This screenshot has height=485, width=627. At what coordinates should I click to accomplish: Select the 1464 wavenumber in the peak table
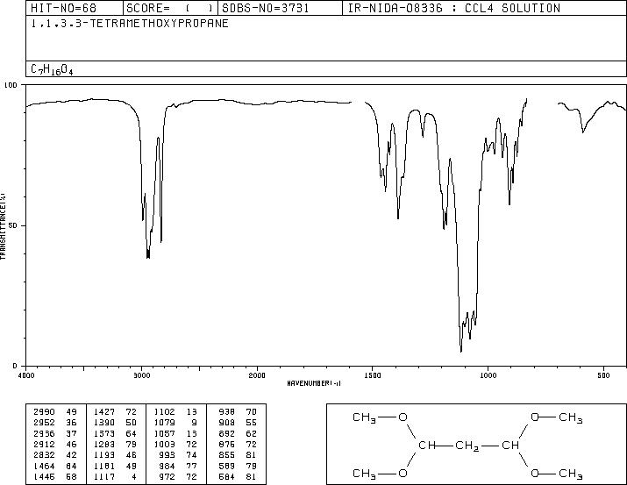point(44,466)
